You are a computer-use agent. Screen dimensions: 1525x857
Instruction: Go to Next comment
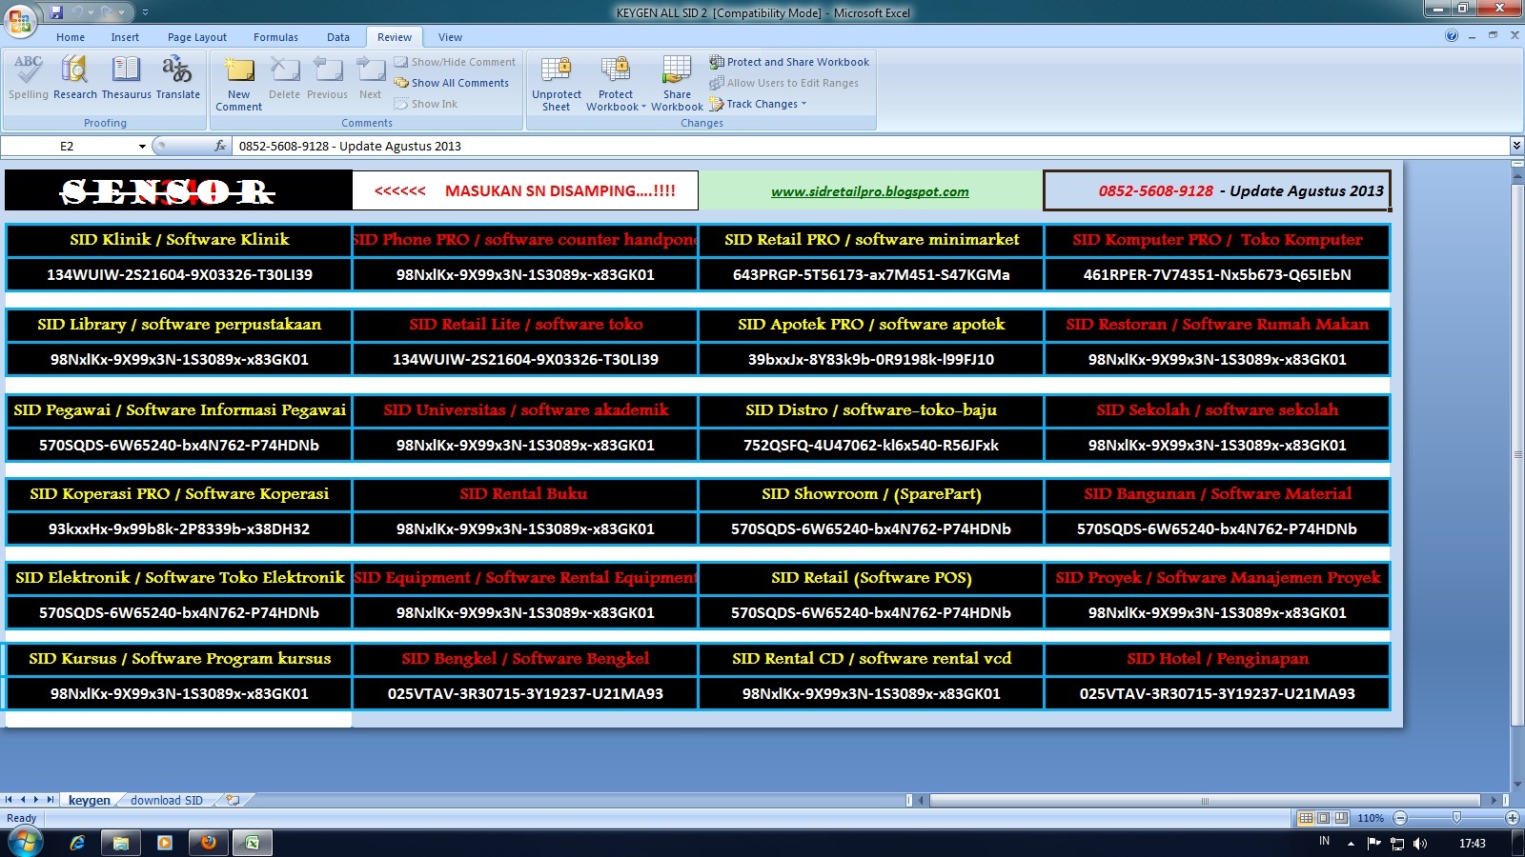370,77
